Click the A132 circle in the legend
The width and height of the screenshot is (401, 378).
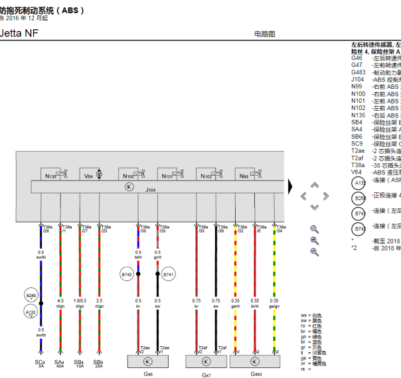(359, 183)
